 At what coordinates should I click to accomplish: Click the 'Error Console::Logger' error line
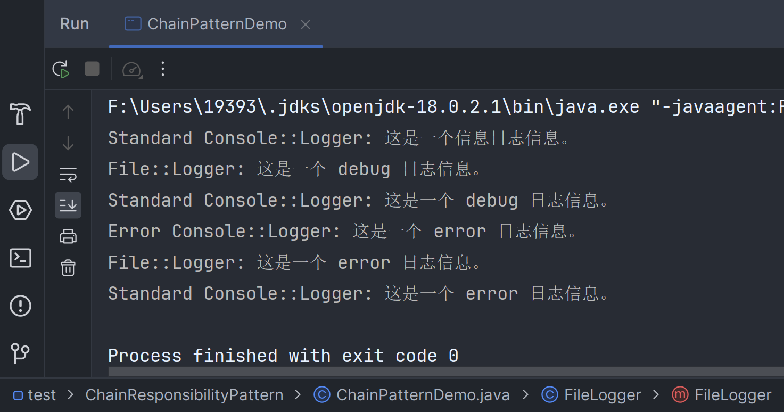(343, 232)
